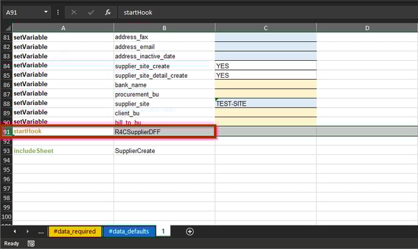
Task: Click the address_email cell
Action: pos(165,47)
